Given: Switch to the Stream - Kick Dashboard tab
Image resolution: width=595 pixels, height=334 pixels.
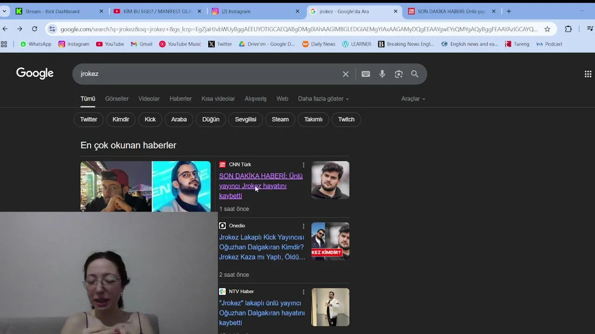Looking at the screenshot, I should point(60,11).
